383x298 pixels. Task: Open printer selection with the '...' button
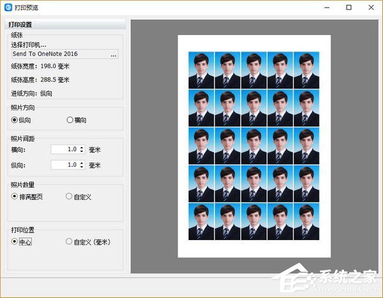coord(114,55)
